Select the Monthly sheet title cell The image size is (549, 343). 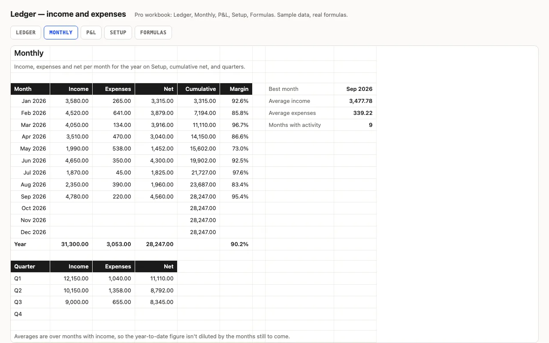click(x=30, y=53)
